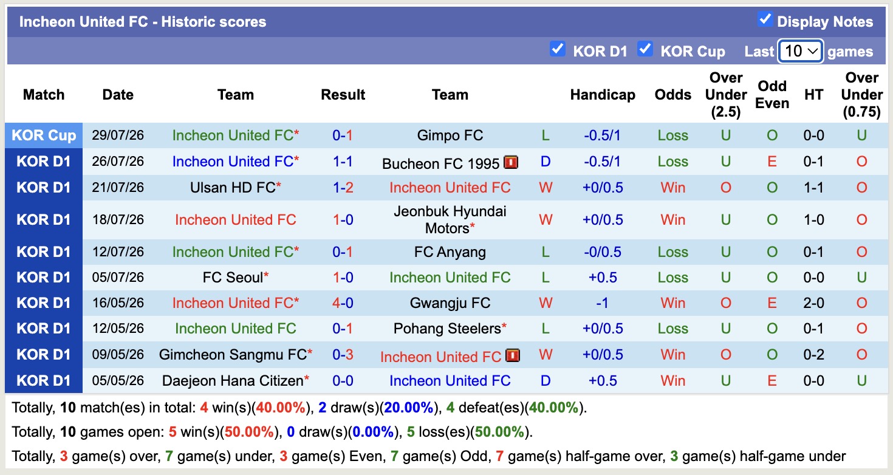Viewport: 893px width, 475px height.
Task: Open FC Seoul team link
Action: point(233,278)
